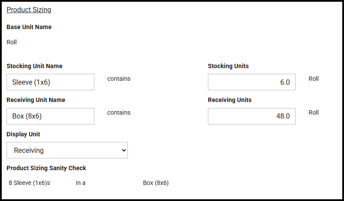344x201 pixels.
Task: Click the Receiving Unit Name label
Action: coord(36,100)
